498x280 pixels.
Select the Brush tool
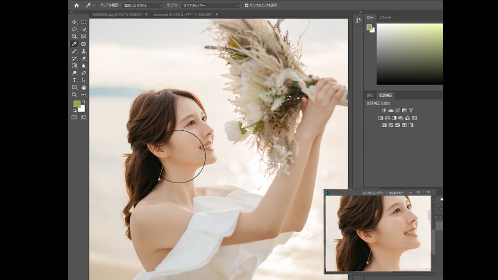point(74,51)
